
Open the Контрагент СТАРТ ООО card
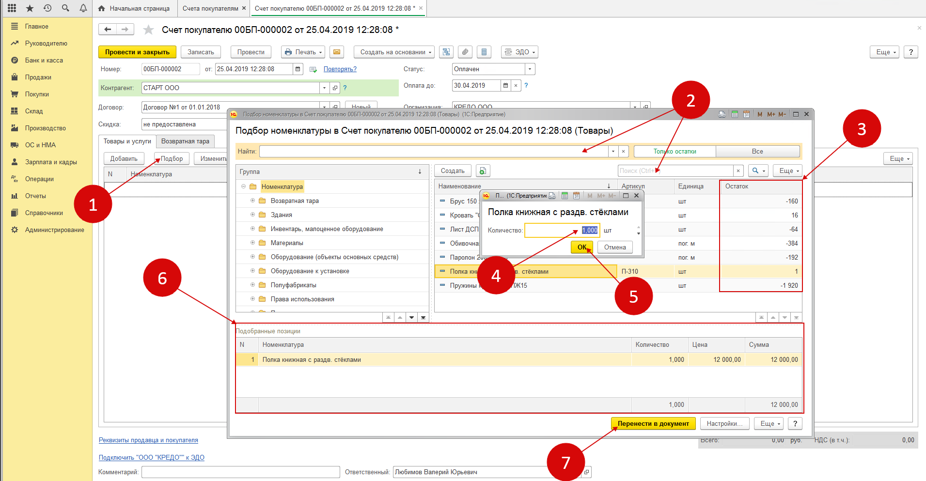pos(335,88)
